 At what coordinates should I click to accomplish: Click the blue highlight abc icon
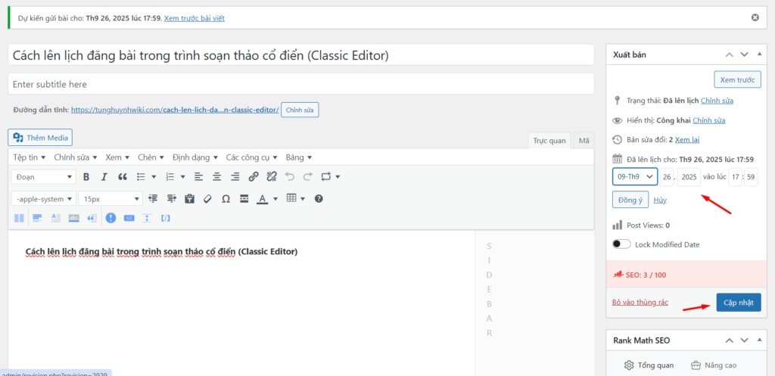point(73,218)
